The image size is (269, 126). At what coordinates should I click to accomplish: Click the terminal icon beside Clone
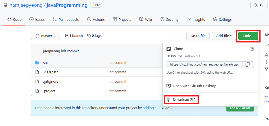(169, 49)
